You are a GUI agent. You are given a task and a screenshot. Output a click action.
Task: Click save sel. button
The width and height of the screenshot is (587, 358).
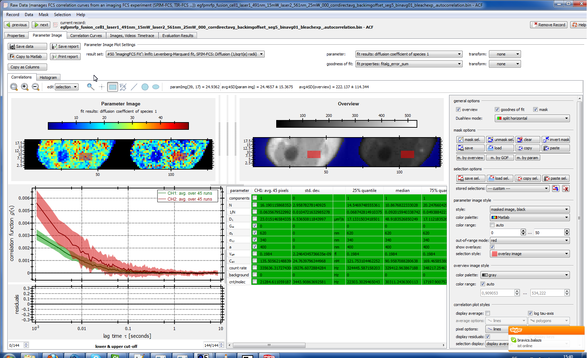click(470, 178)
